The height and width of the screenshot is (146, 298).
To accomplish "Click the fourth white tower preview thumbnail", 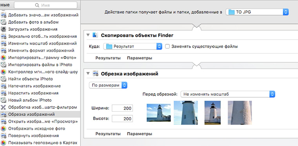I will [240, 113].
